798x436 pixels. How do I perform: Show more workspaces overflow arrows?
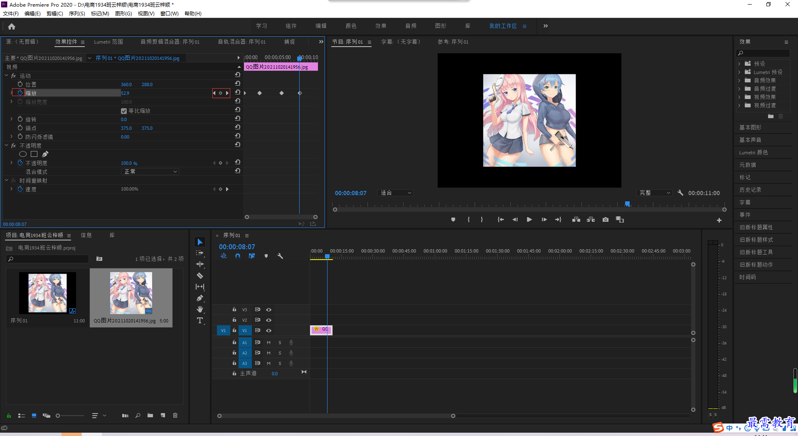[x=545, y=26]
